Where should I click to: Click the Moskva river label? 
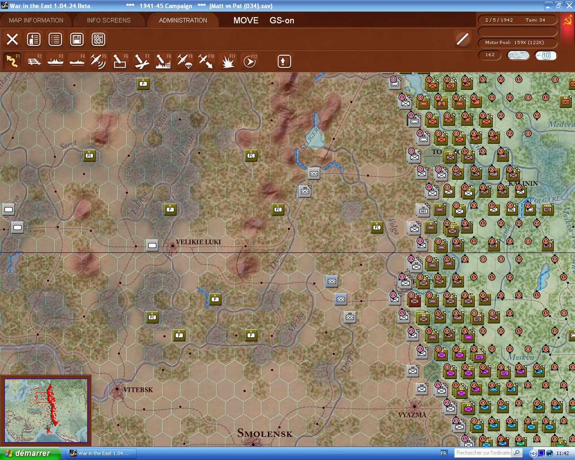521,358
